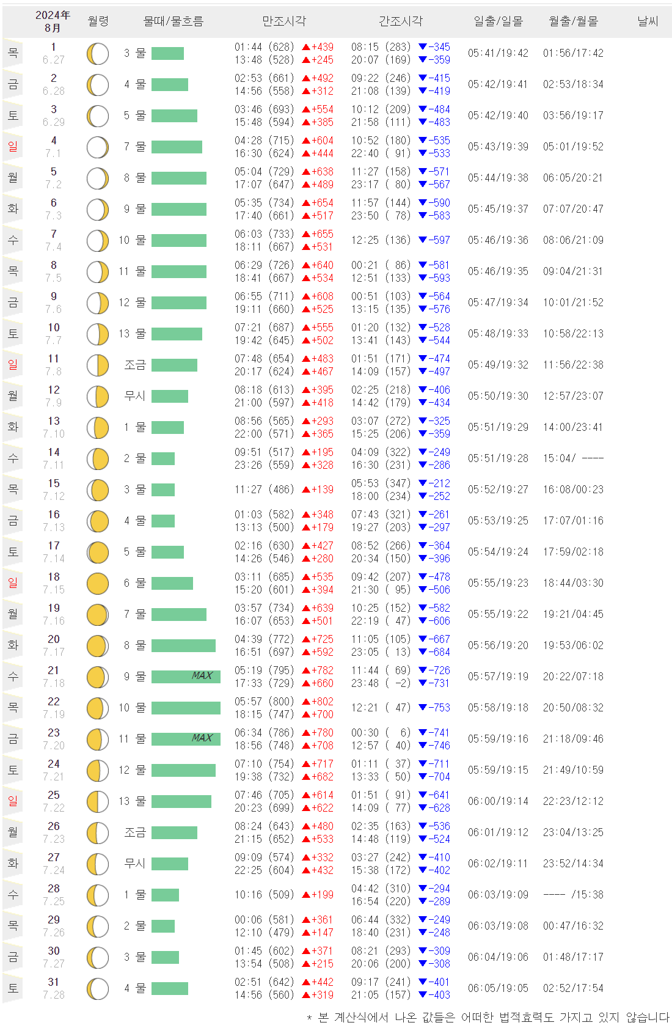Image resolution: width=672 pixels, height=1028 pixels.
Task: Click the 9 물 label on August 21
Action: [135, 677]
